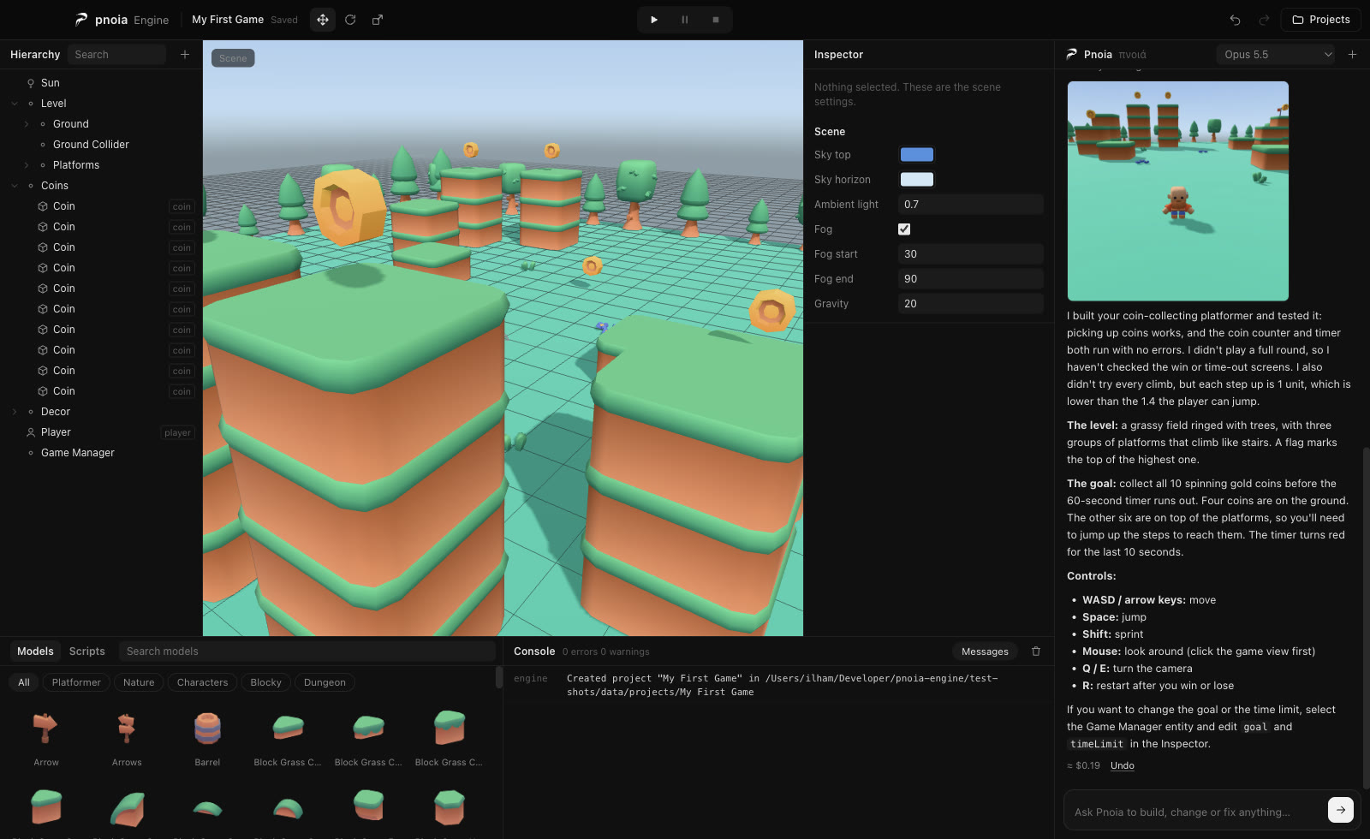The width and height of the screenshot is (1370, 839).
Task: Select the move gizmo tool
Action: 323,20
